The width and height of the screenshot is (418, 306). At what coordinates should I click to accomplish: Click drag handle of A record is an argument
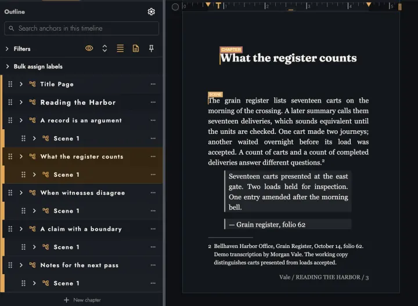(x=10, y=121)
